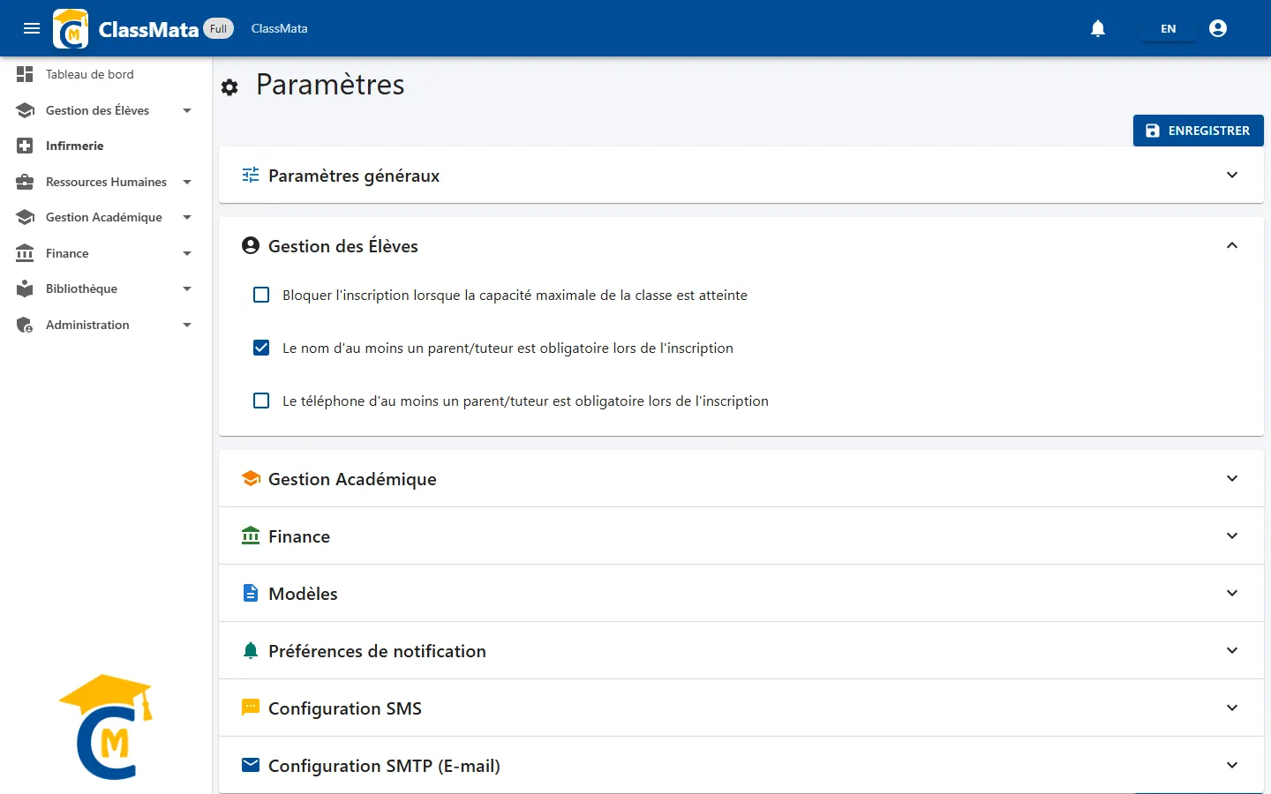Image resolution: width=1271 pixels, height=794 pixels.
Task: Click the Ressources Humaines briefcase icon
Action: 25,182
